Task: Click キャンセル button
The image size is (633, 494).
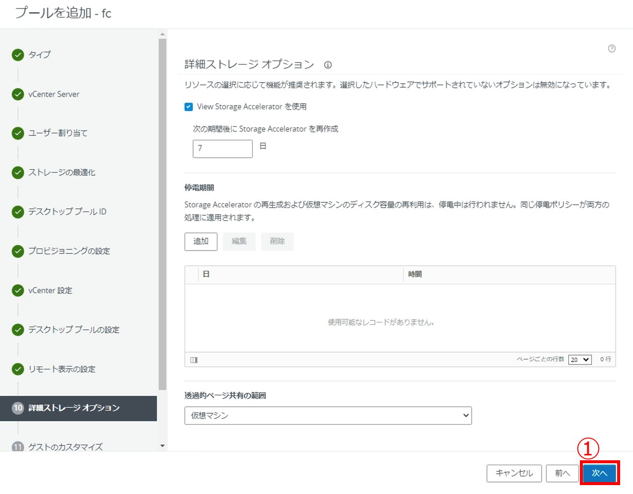Action: [514, 473]
